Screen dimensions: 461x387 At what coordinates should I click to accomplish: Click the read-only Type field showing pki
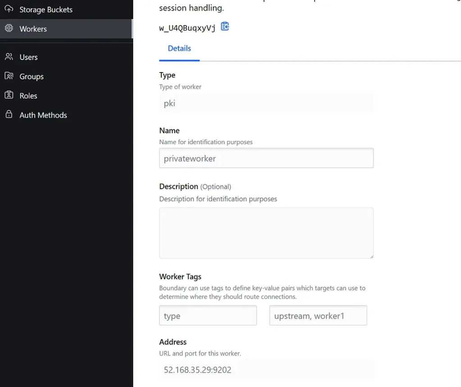[x=266, y=103]
